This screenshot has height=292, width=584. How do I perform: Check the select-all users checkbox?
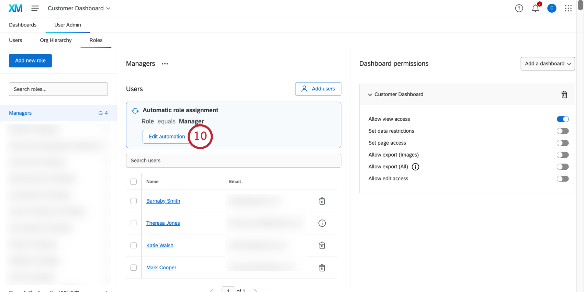coord(134,182)
